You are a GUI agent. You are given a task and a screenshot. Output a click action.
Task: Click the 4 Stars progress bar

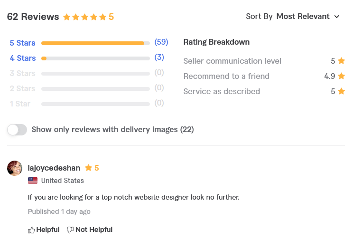point(95,58)
